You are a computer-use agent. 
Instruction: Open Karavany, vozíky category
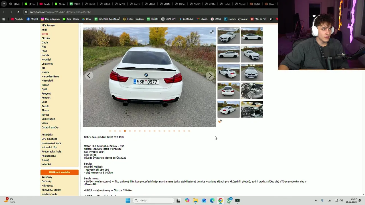(x=51, y=190)
